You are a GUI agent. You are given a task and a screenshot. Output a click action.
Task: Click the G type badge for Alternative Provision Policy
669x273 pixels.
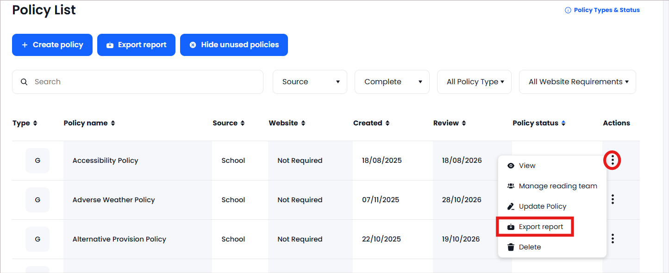coord(38,239)
